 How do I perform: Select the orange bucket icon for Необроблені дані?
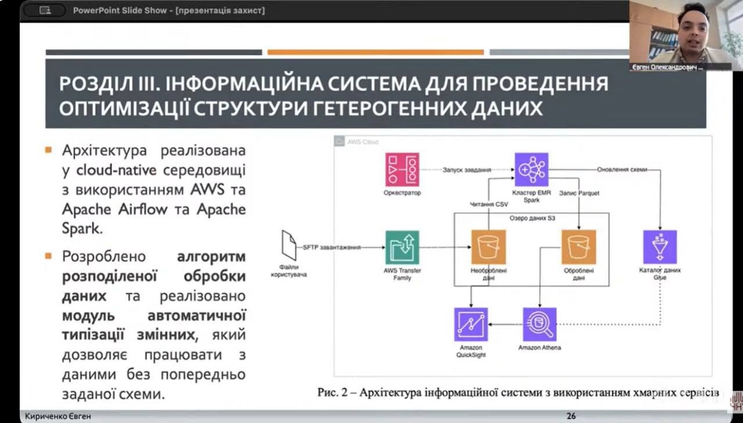(488, 248)
